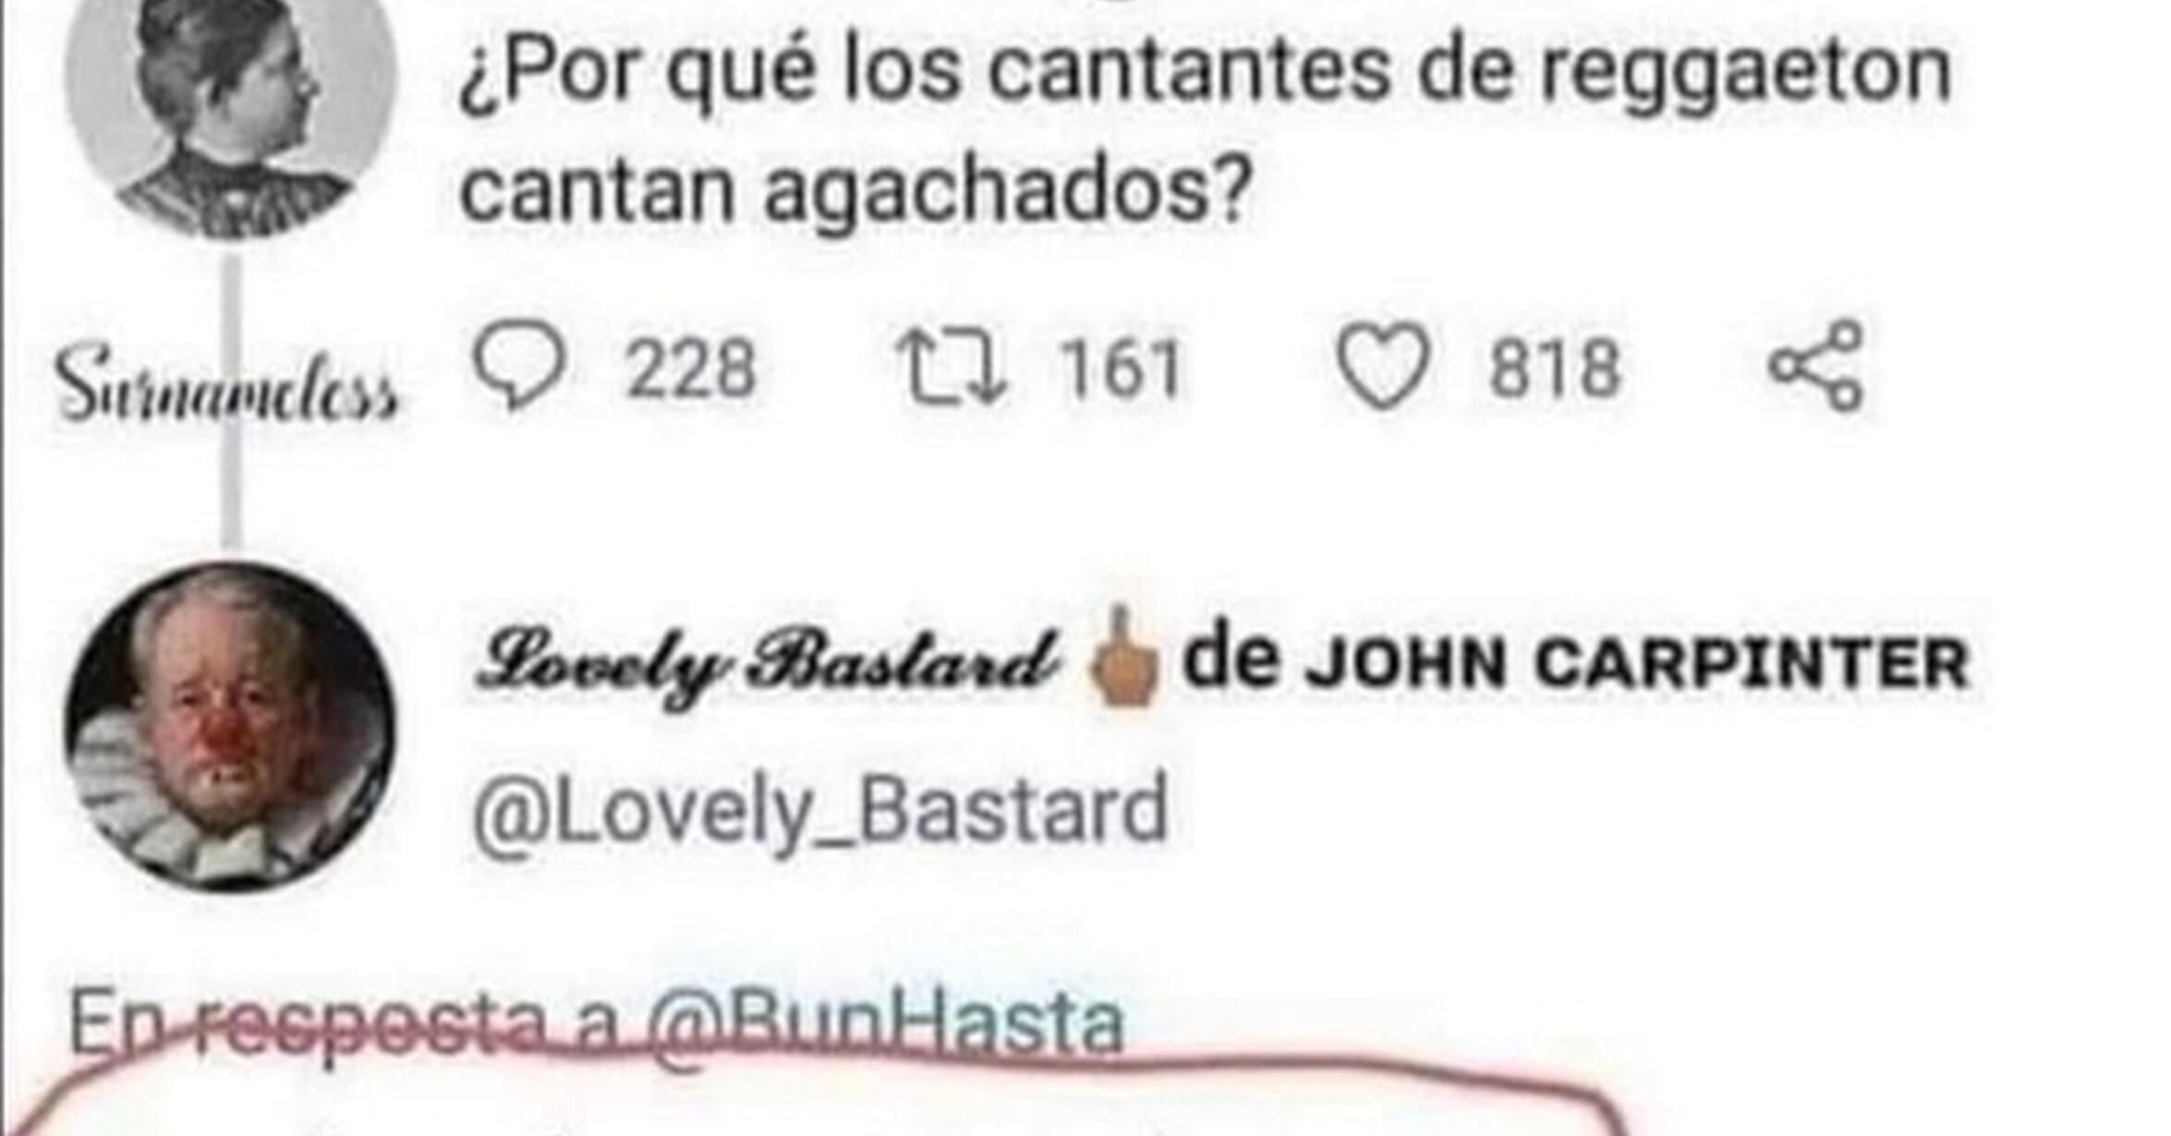Click the Surnameless watermark signature

point(226,381)
